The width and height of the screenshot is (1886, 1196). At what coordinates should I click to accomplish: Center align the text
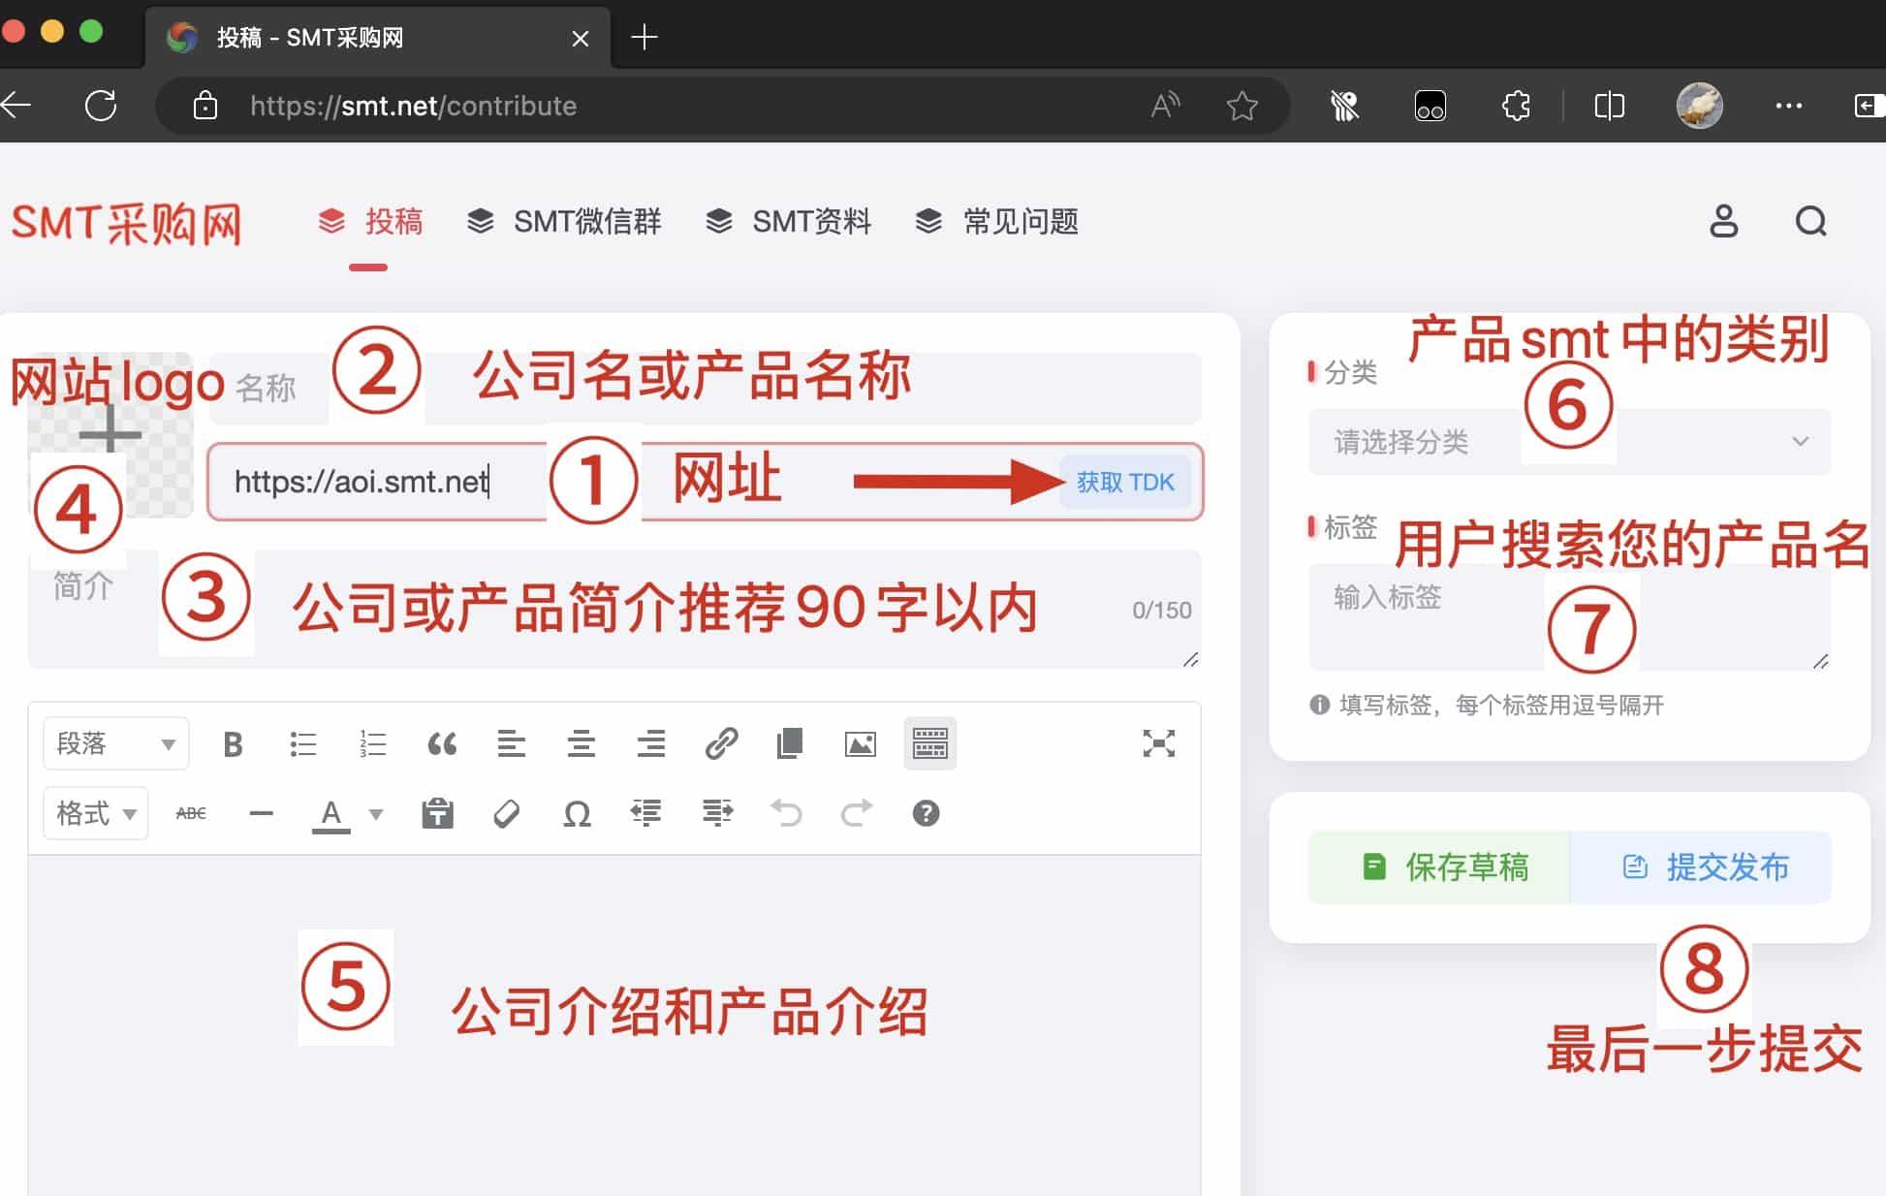tap(582, 744)
